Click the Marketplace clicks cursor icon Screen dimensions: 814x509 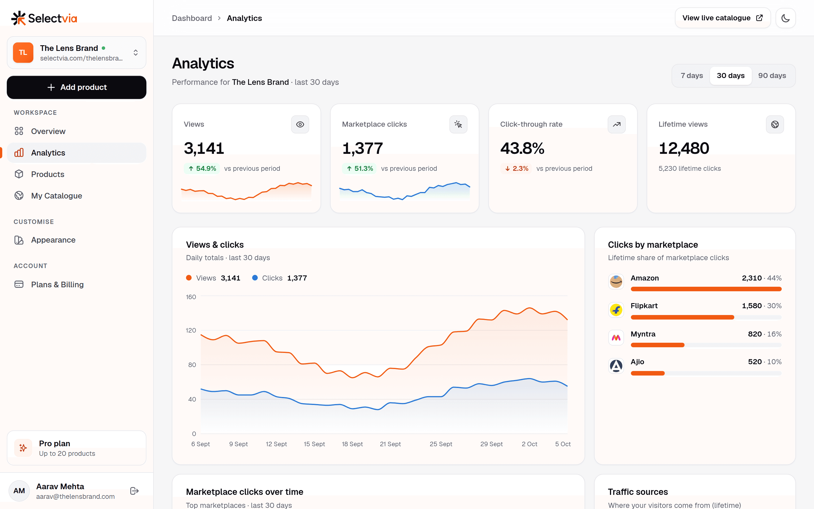458,124
